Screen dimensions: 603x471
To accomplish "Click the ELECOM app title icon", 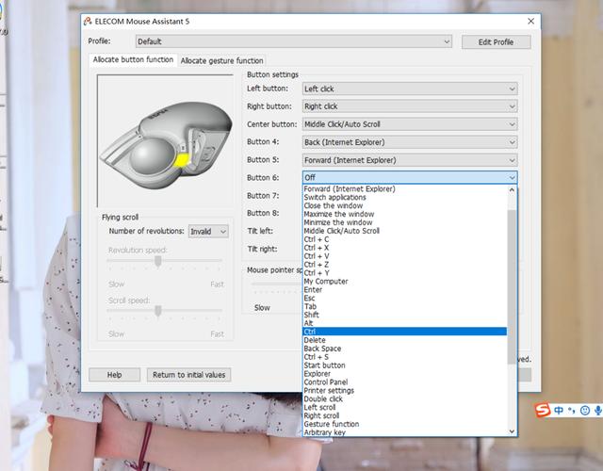I will point(88,21).
